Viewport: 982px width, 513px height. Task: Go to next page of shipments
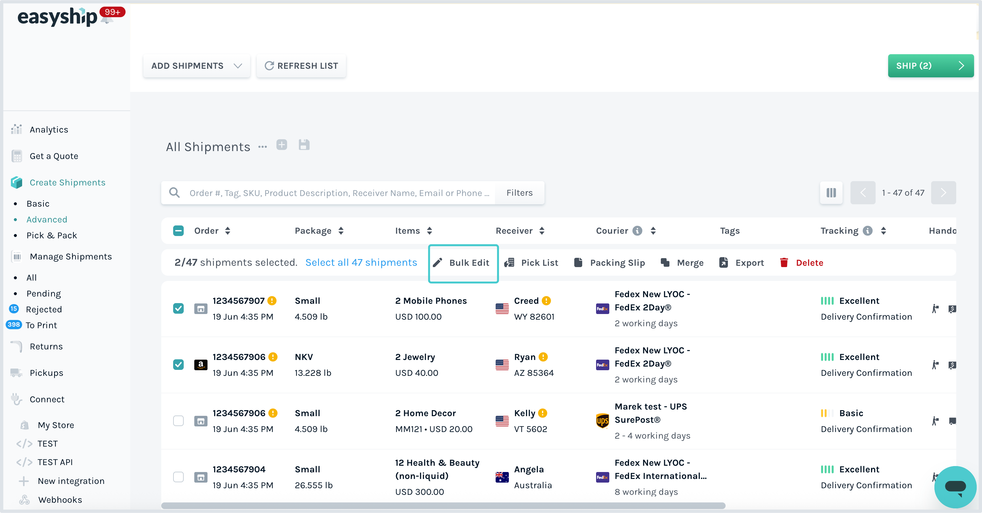(x=943, y=193)
